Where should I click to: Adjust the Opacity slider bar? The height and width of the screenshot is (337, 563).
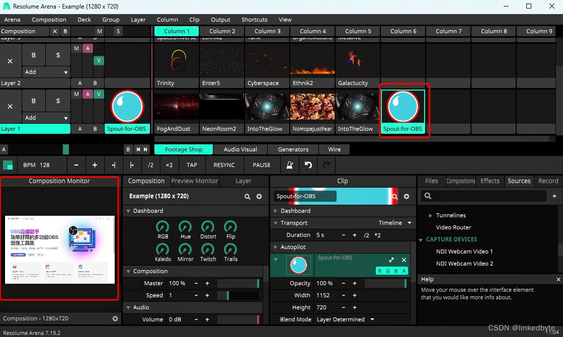click(385, 284)
